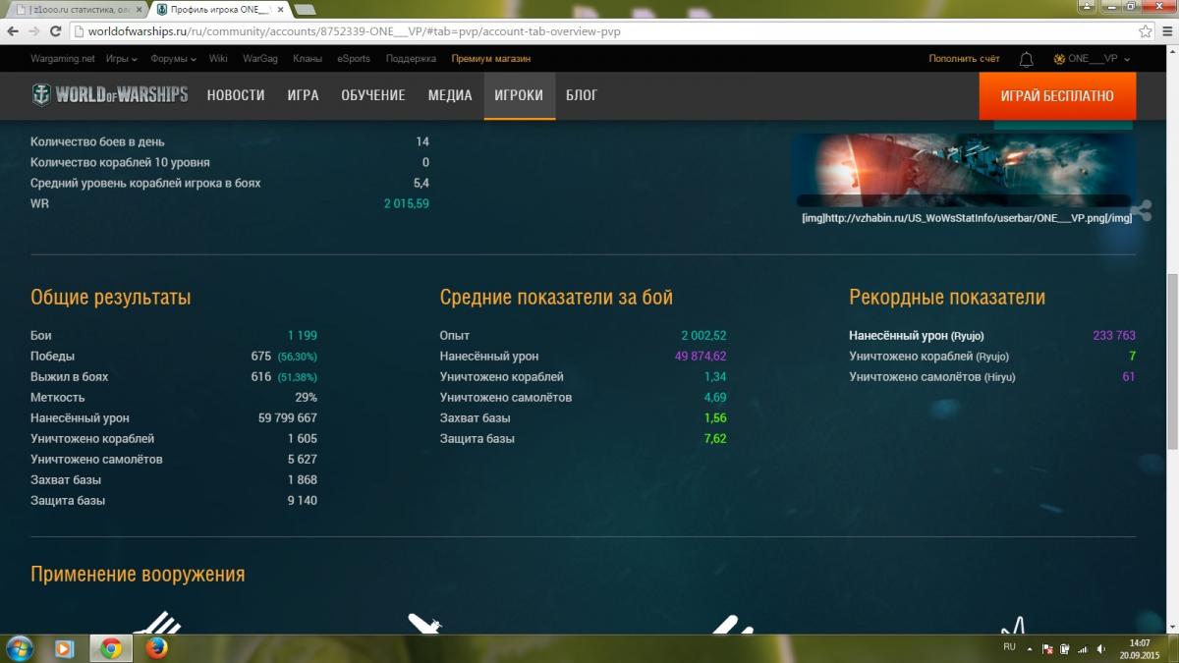Expand the Форумы dropdown menu
Screen dimensions: 1179x663
click(173, 59)
